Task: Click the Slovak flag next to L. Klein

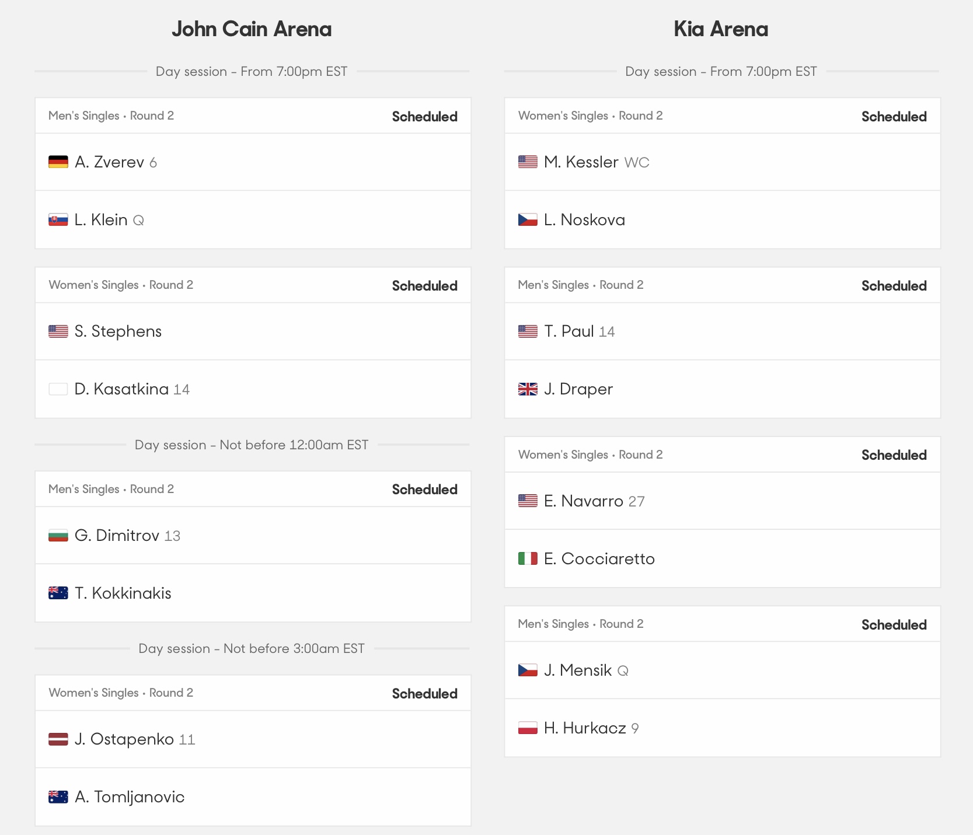Action: 58,220
